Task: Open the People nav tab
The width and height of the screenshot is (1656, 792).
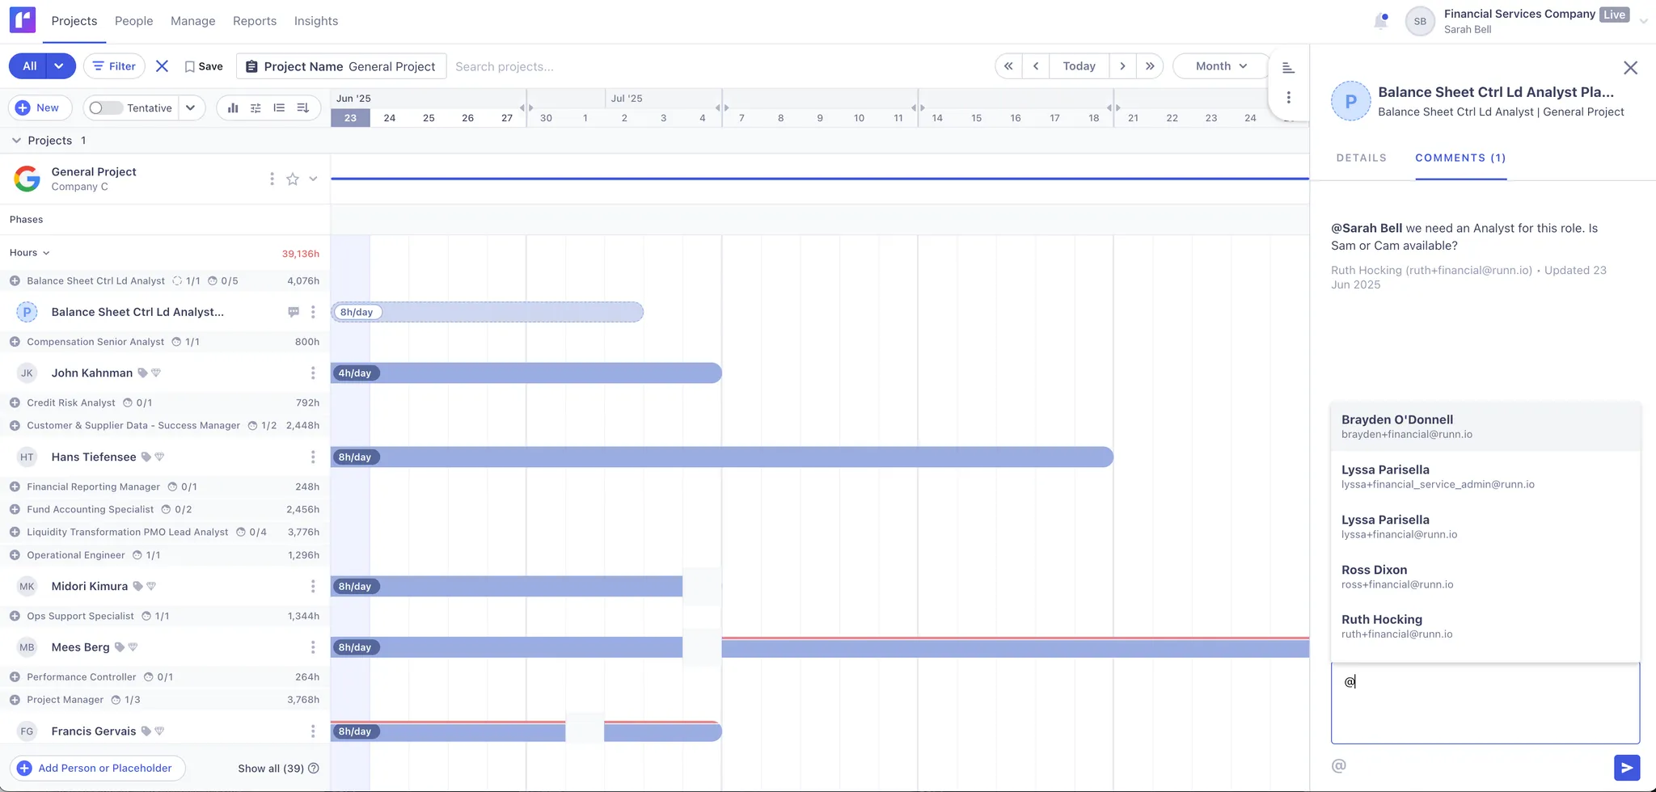Action: tap(134, 21)
